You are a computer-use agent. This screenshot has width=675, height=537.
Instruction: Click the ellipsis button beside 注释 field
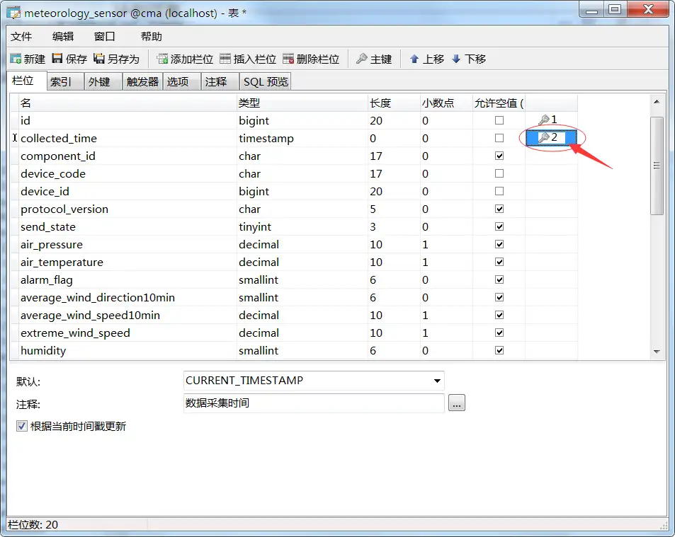[x=457, y=403]
